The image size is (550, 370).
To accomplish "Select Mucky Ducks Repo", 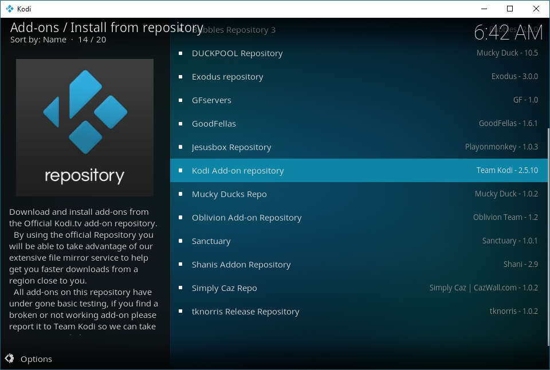I will point(360,194).
